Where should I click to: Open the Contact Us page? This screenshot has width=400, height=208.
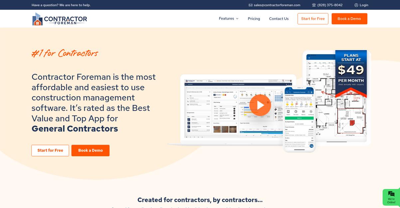click(x=279, y=19)
